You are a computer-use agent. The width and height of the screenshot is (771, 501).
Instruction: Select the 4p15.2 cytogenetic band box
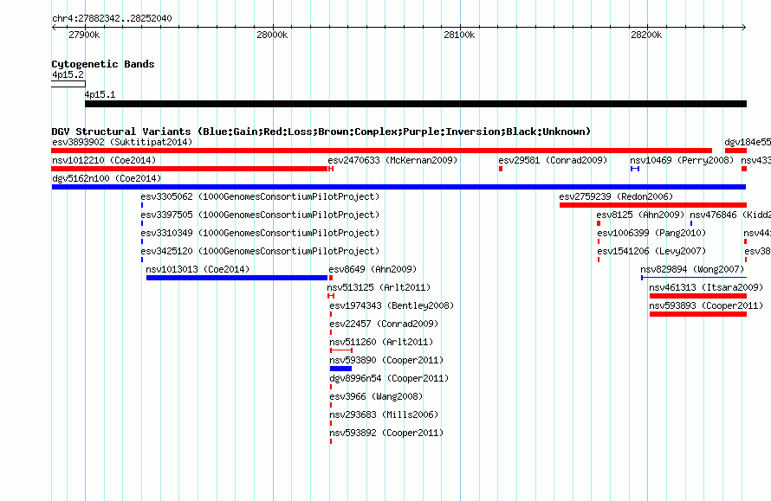click(68, 84)
